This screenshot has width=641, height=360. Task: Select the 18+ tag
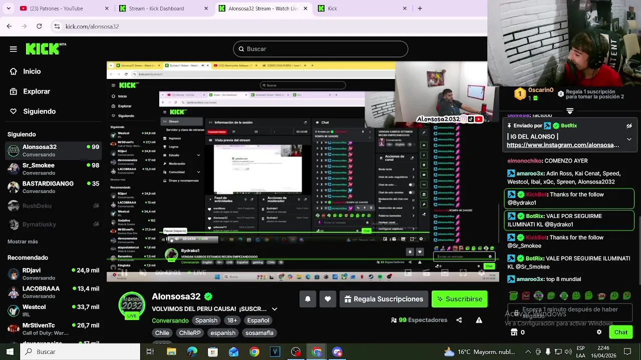pos(232,320)
